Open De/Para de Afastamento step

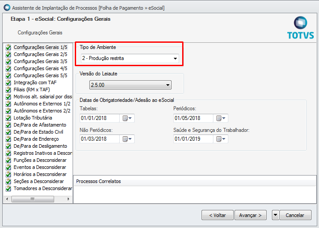(x=40, y=125)
